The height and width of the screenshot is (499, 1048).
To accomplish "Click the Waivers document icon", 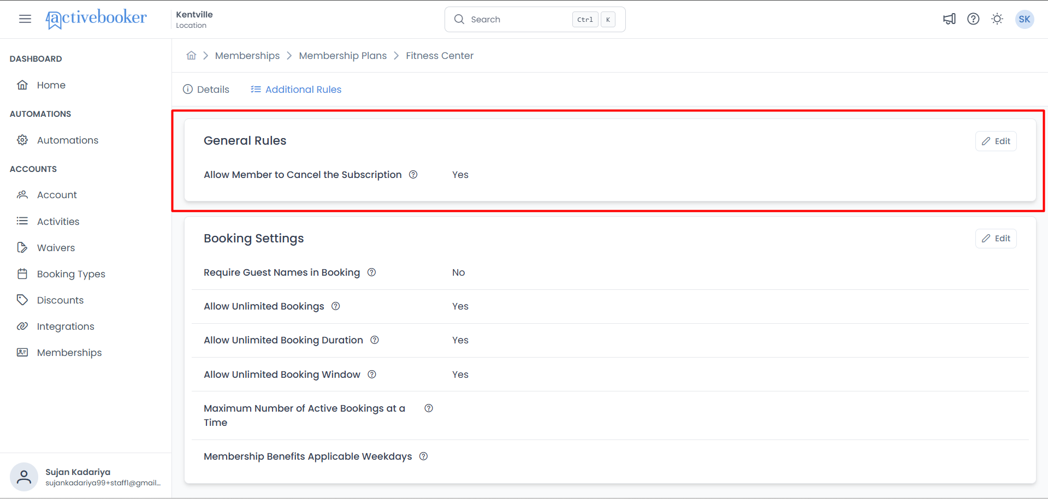I will [x=22, y=247].
